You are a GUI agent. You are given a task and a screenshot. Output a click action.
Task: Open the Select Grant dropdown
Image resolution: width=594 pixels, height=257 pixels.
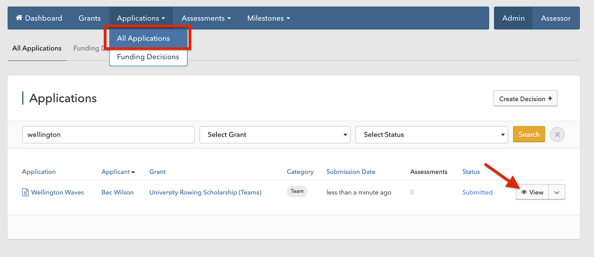coord(275,135)
